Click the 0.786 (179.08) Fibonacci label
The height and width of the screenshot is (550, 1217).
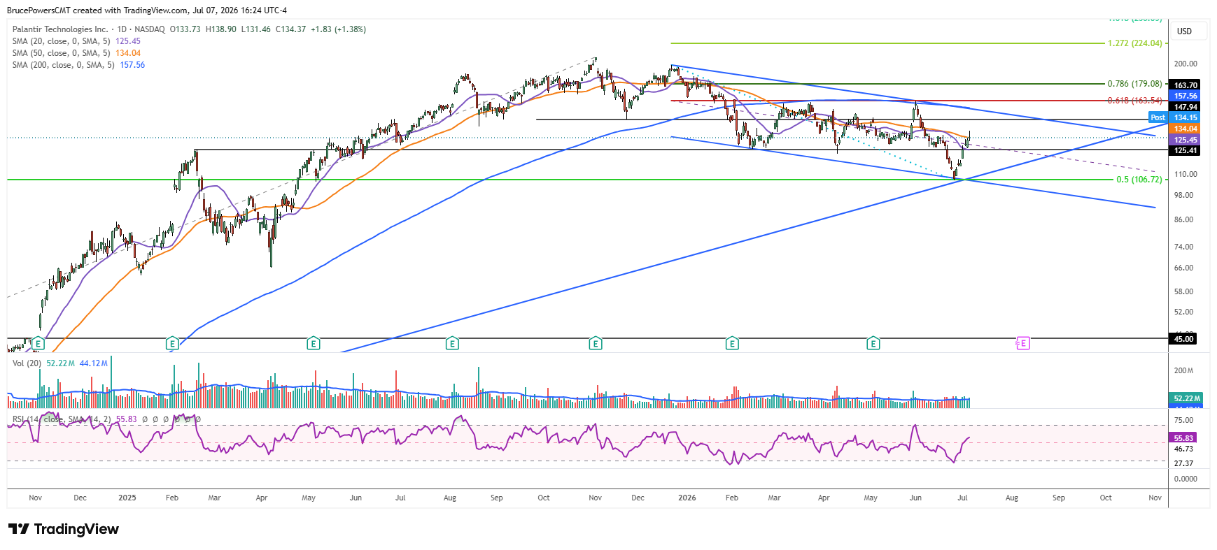(x=1134, y=84)
